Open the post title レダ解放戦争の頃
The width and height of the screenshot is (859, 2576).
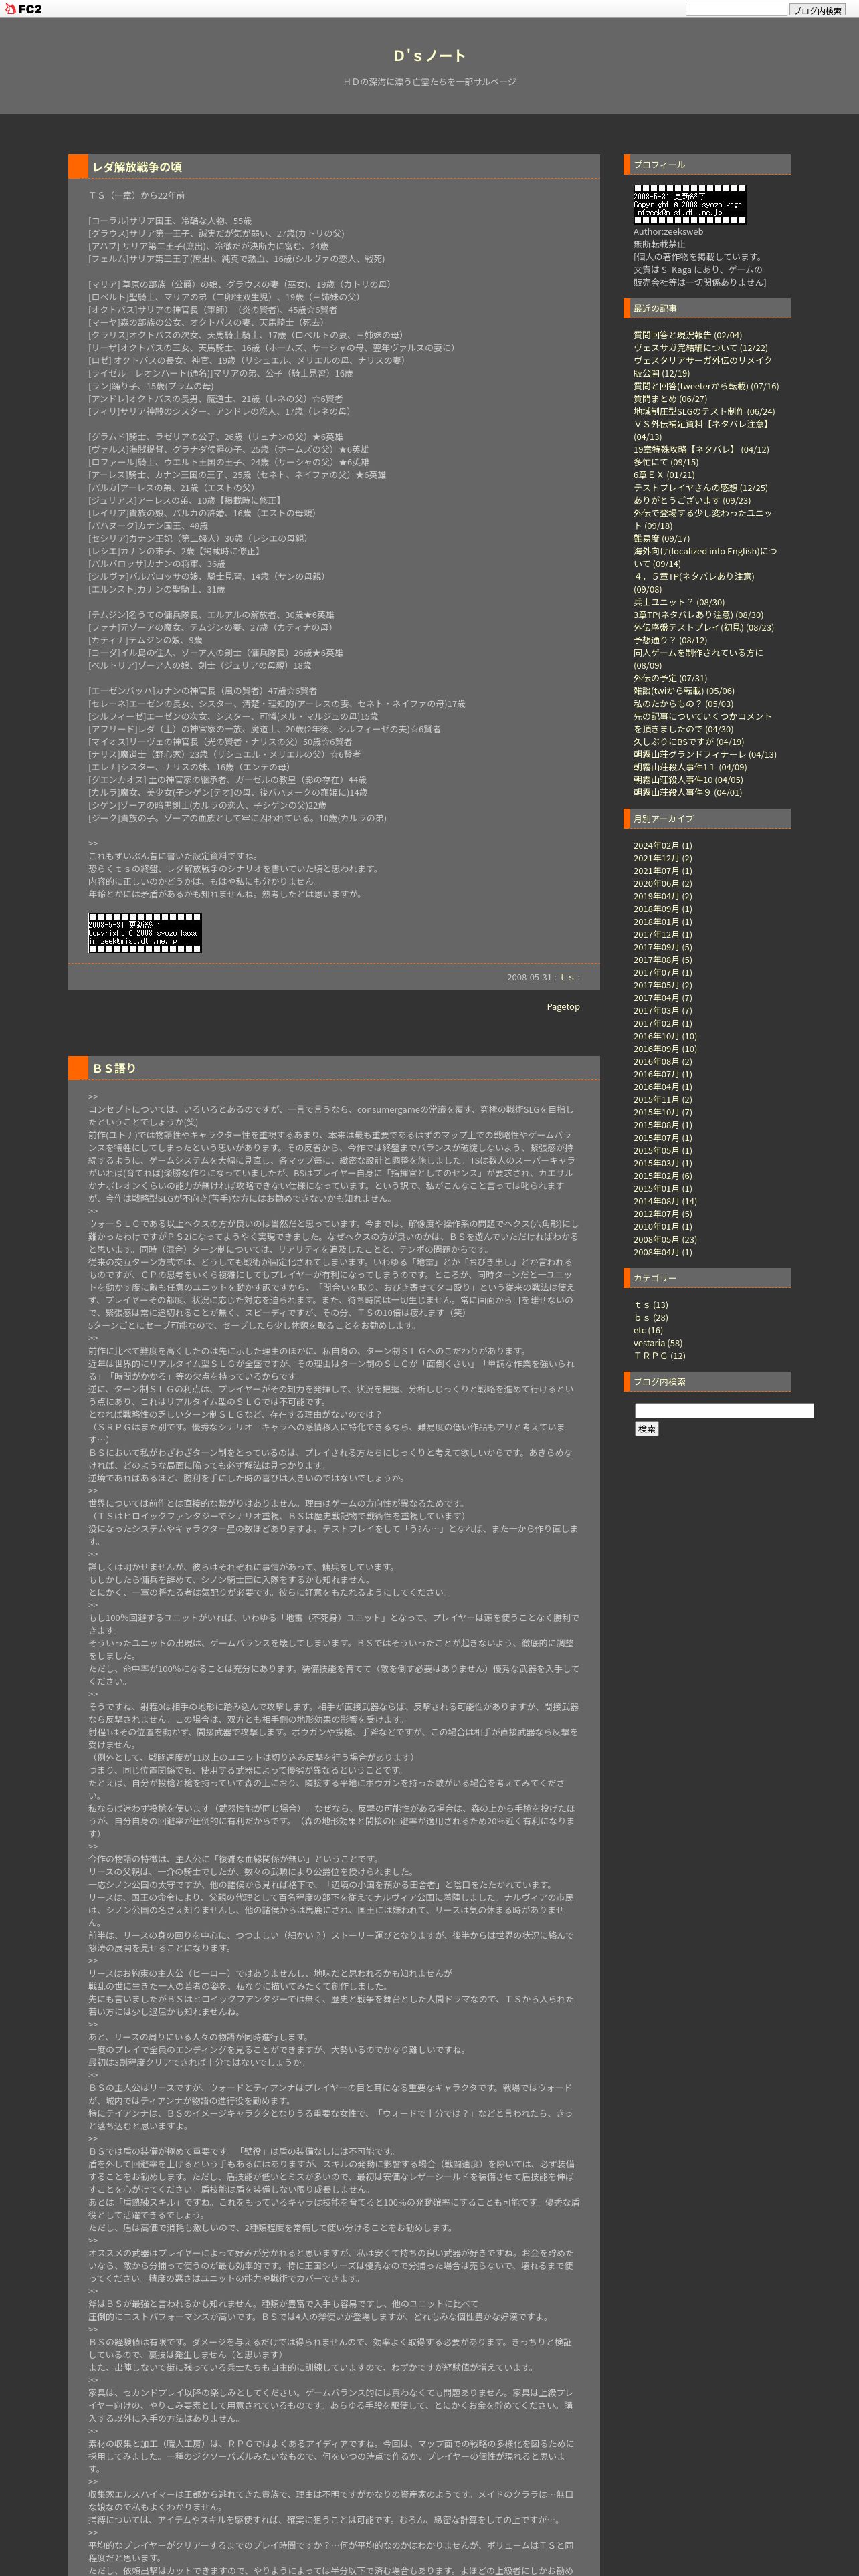pyautogui.click(x=137, y=167)
